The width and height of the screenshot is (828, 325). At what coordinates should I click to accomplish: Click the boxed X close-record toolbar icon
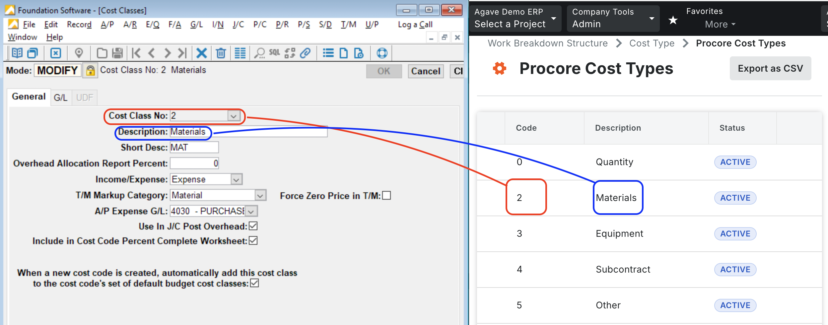click(x=56, y=53)
